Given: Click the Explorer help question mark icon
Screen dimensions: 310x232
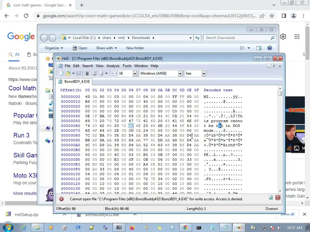Looking at the screenshot, I should pyautogui.click(x=269, y=48).
